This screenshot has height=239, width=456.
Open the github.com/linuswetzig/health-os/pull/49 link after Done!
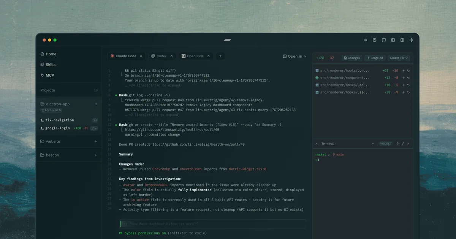[197, 144]
